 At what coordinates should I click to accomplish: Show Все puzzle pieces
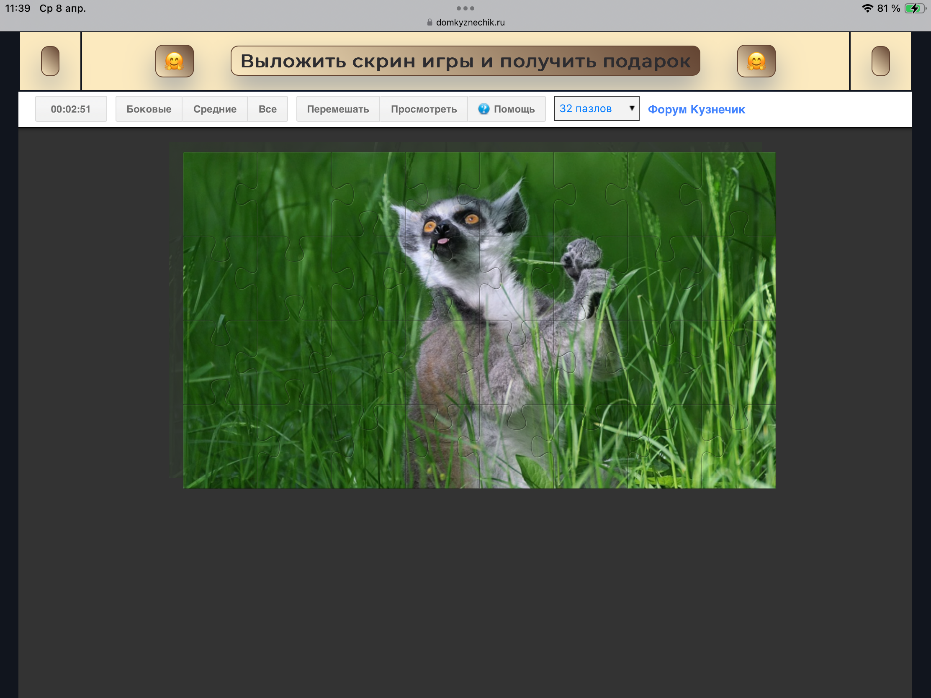tap(267, 109)
